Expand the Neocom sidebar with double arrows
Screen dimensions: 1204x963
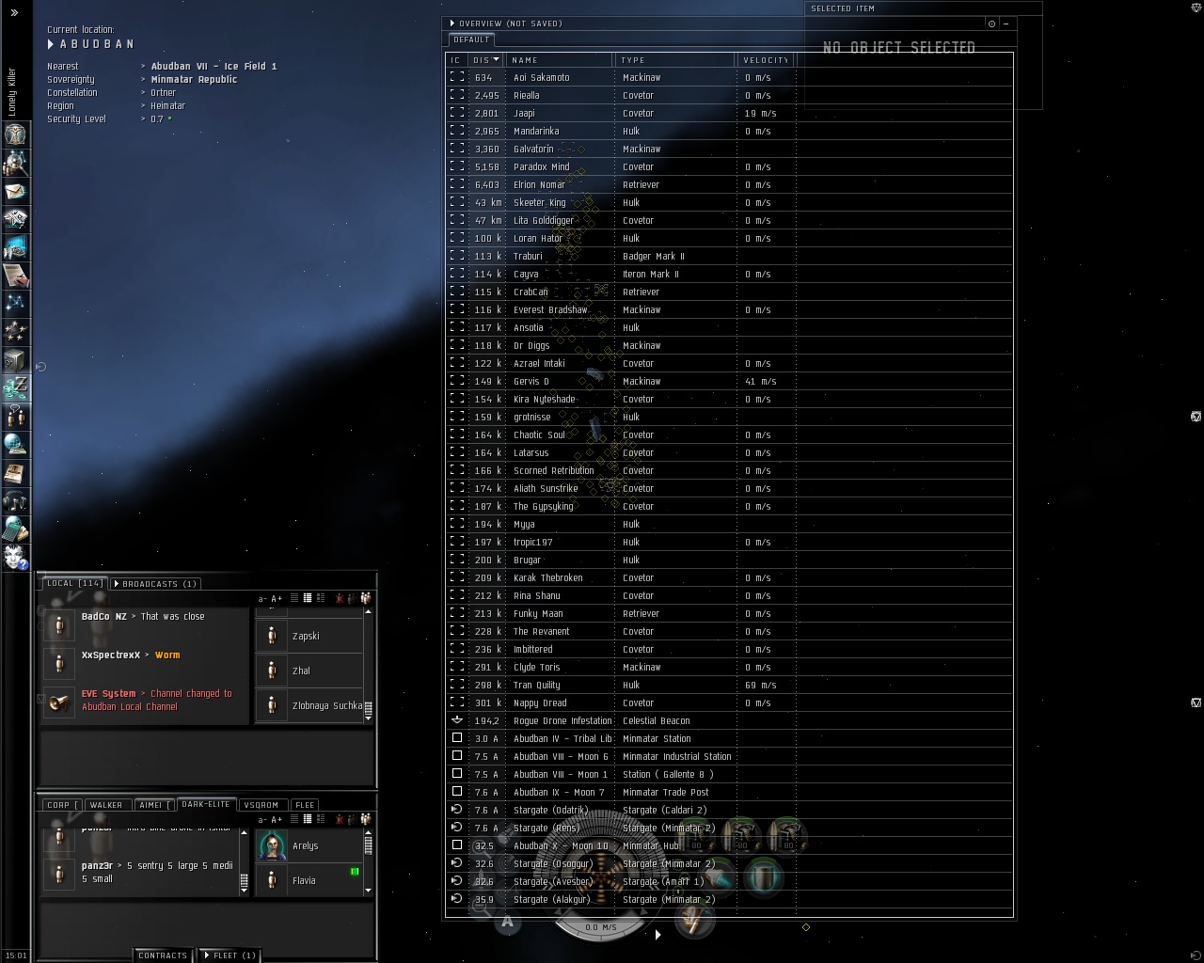pos(14,12)
